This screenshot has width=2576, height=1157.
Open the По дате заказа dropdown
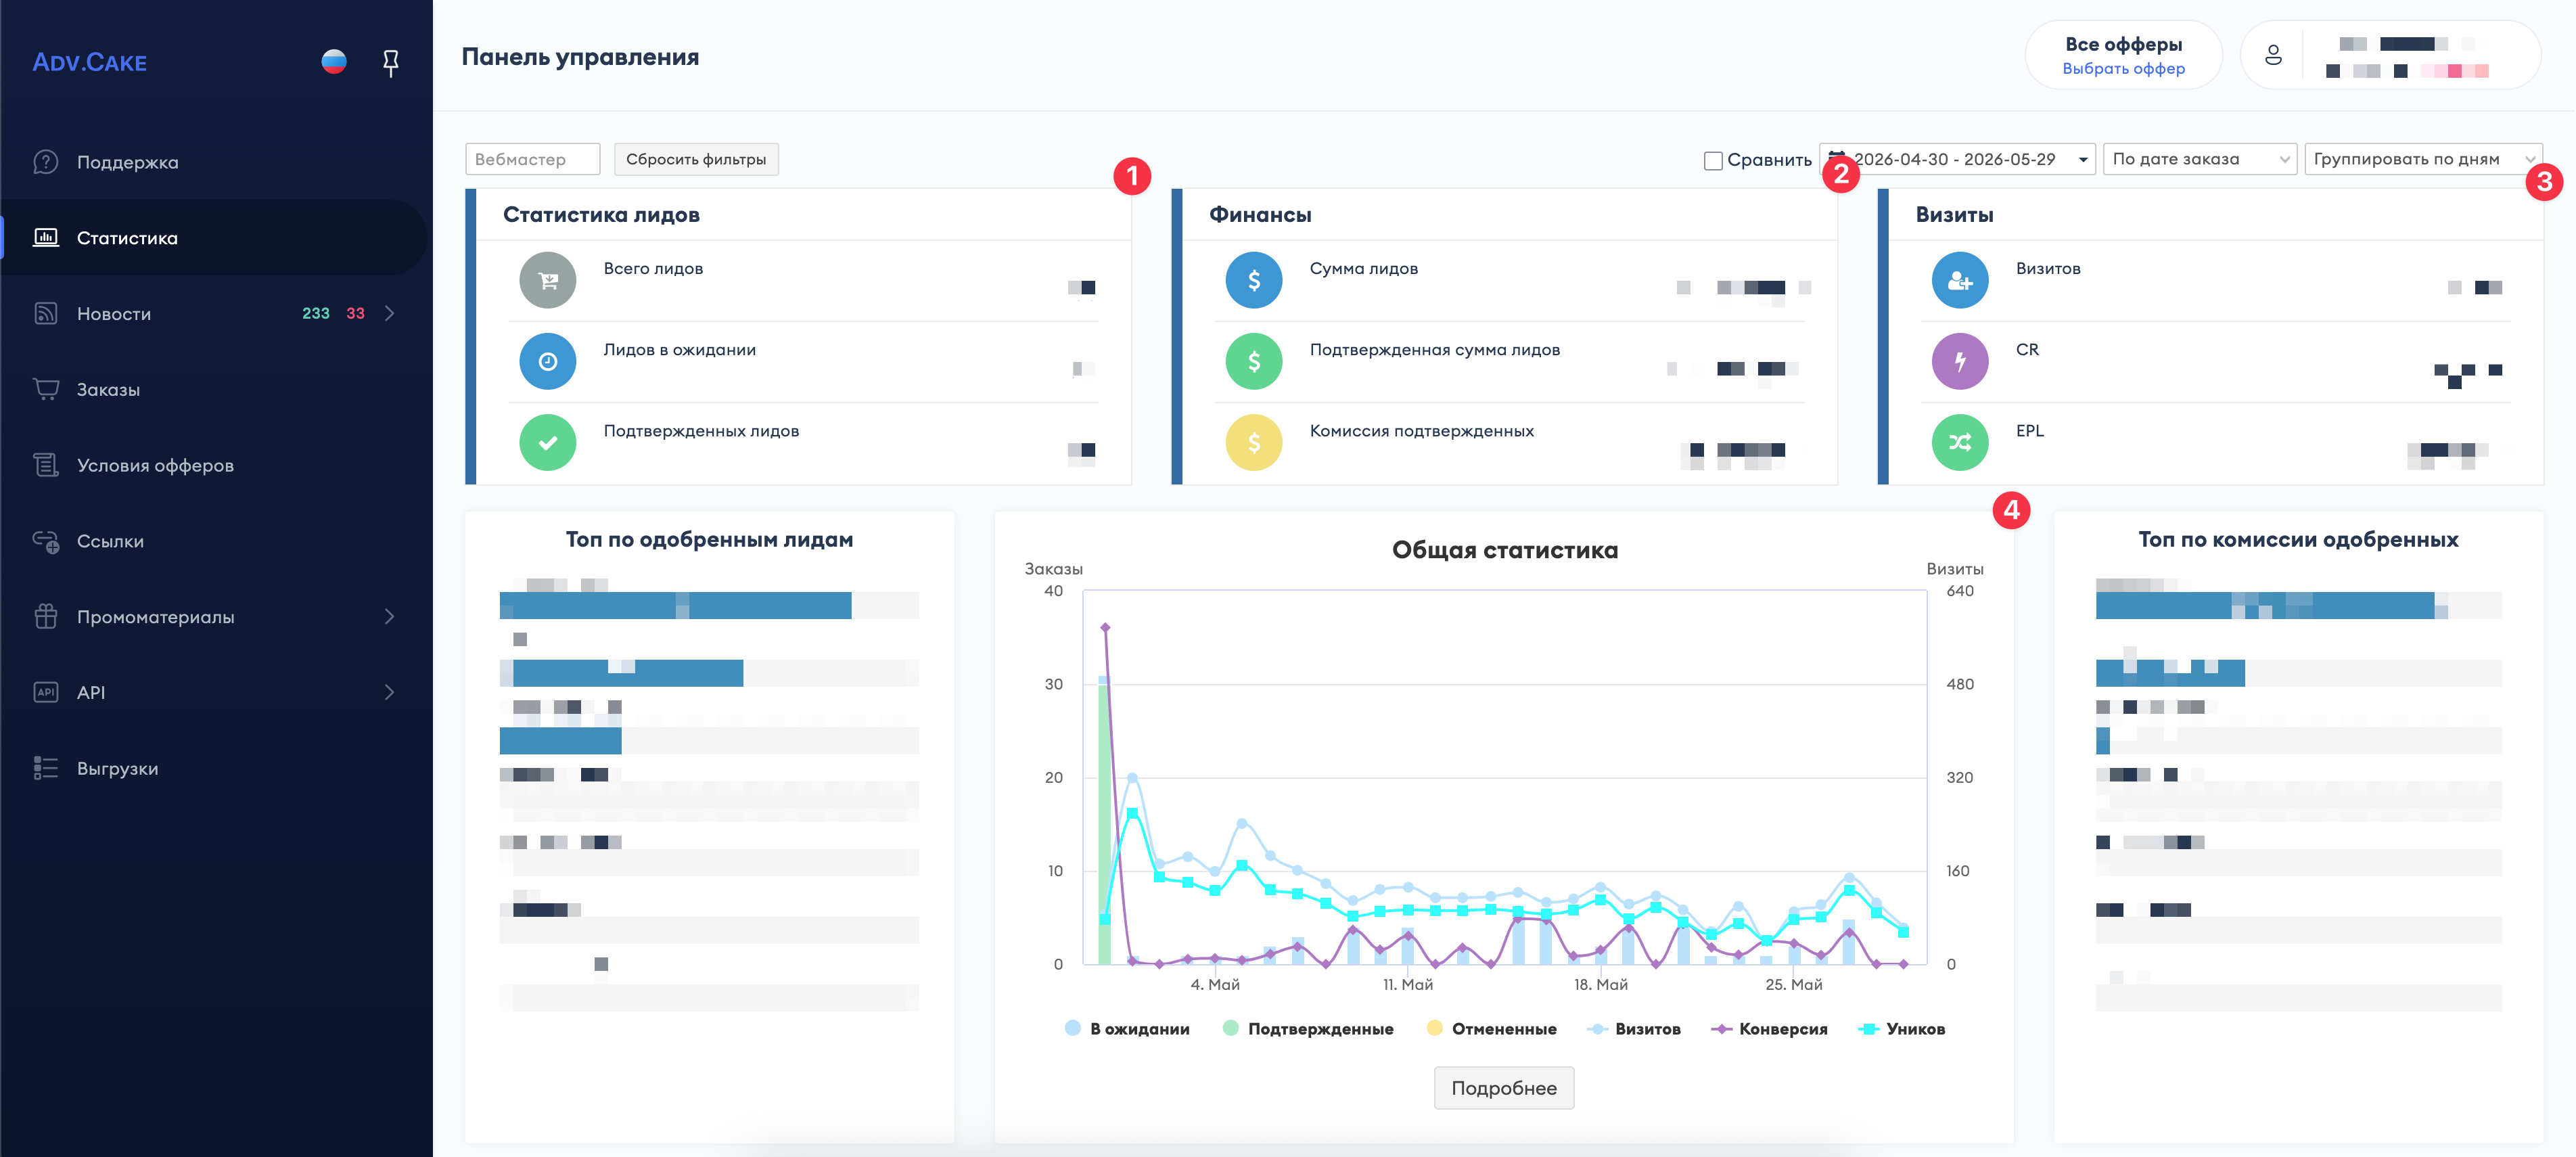coord(2200,159)
